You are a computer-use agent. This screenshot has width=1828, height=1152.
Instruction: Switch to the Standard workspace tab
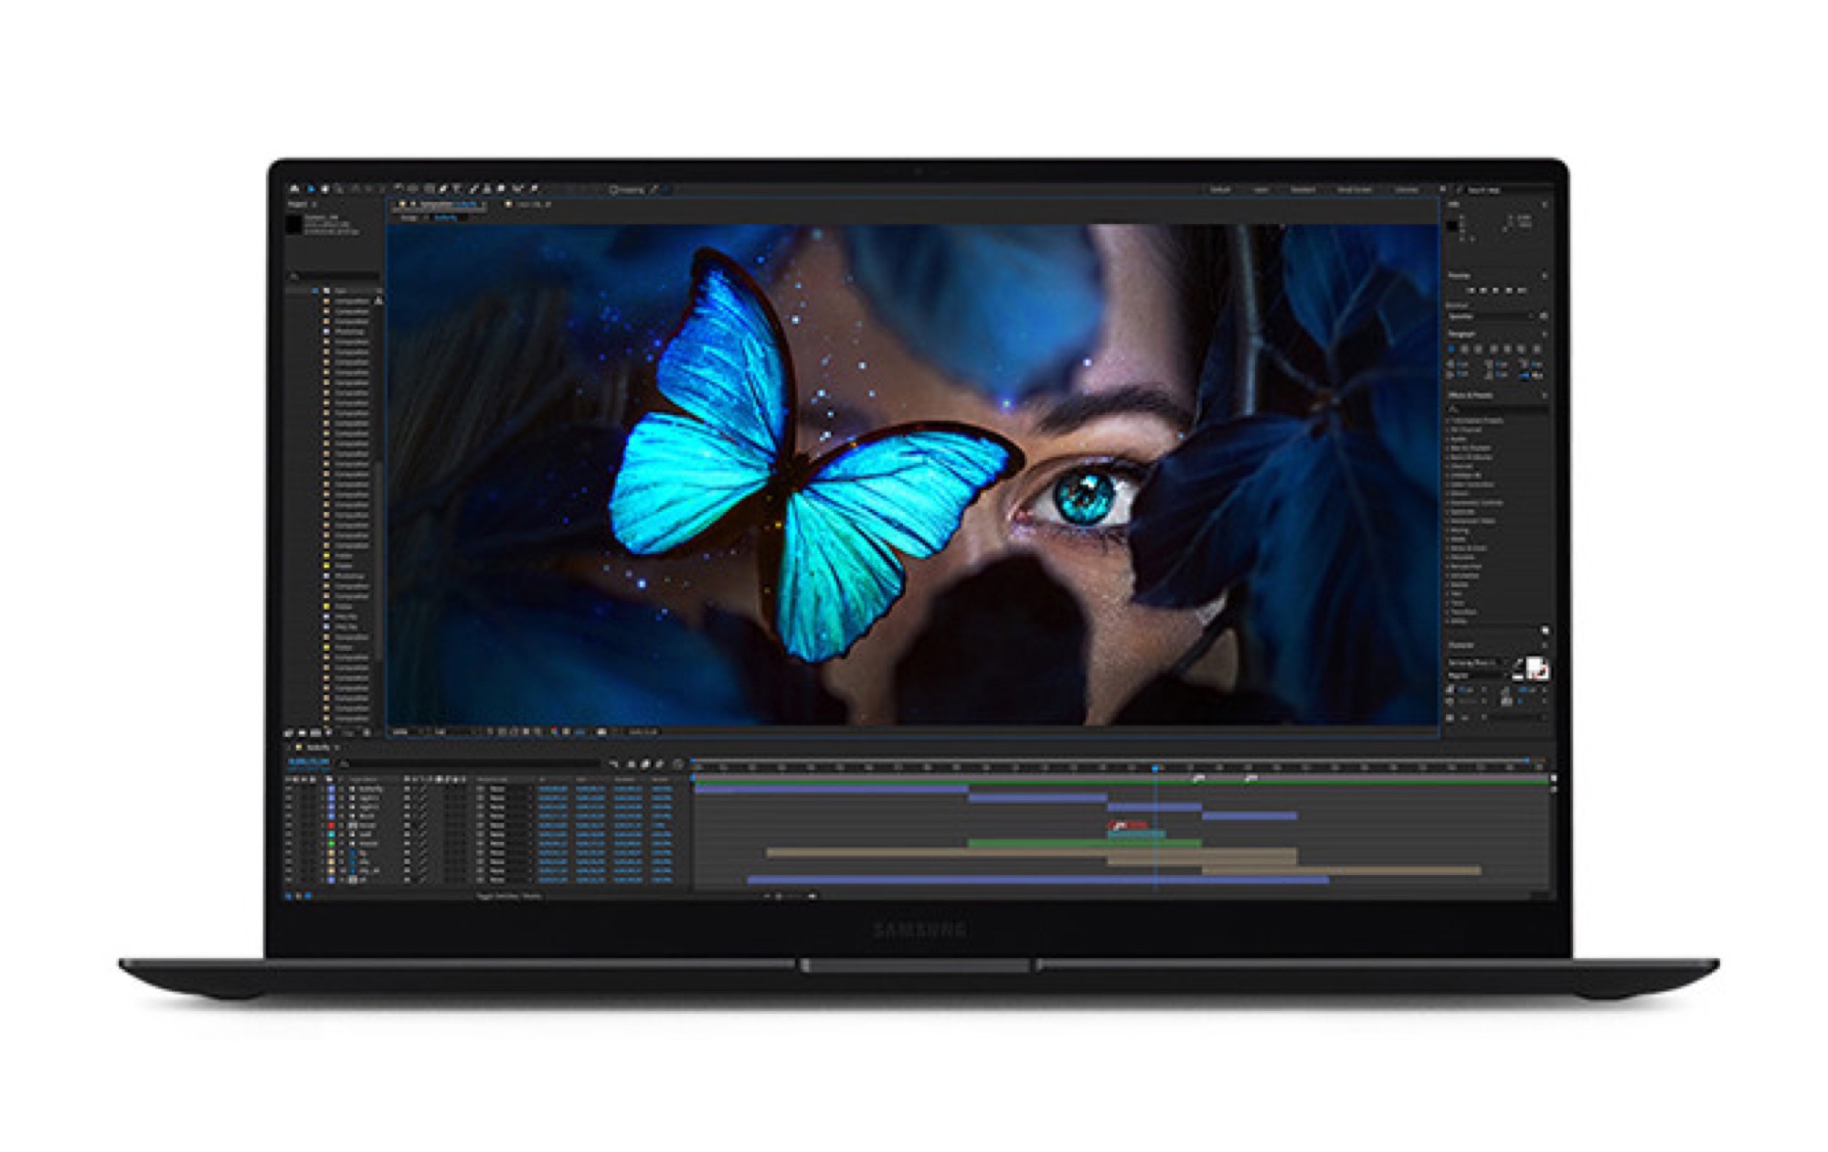pyautogui.click(x=1302, y=190)
